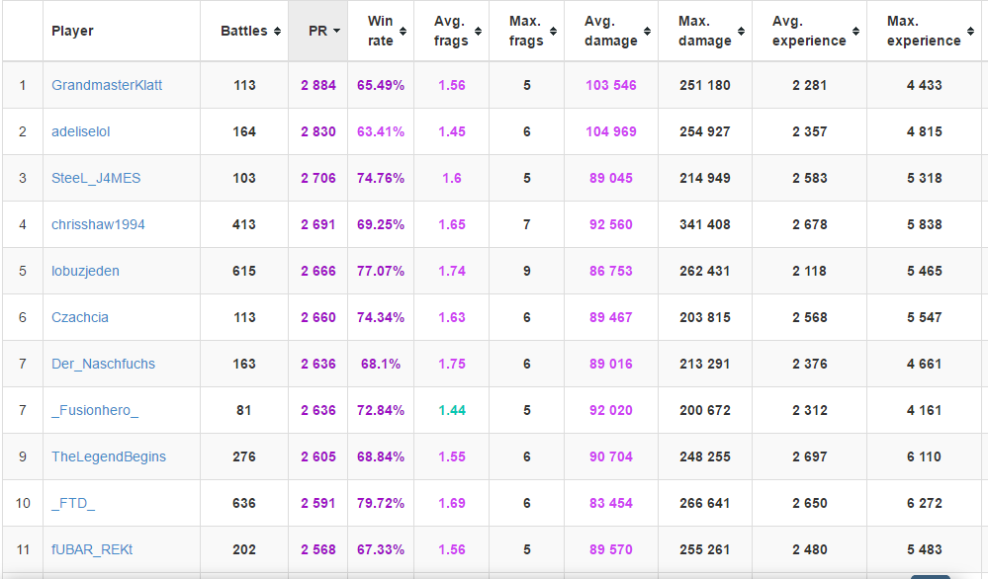The height and width of the screenshot is (579, 988).
Task: Click the Max. experience sort arrows
Action: click(969, 41)
